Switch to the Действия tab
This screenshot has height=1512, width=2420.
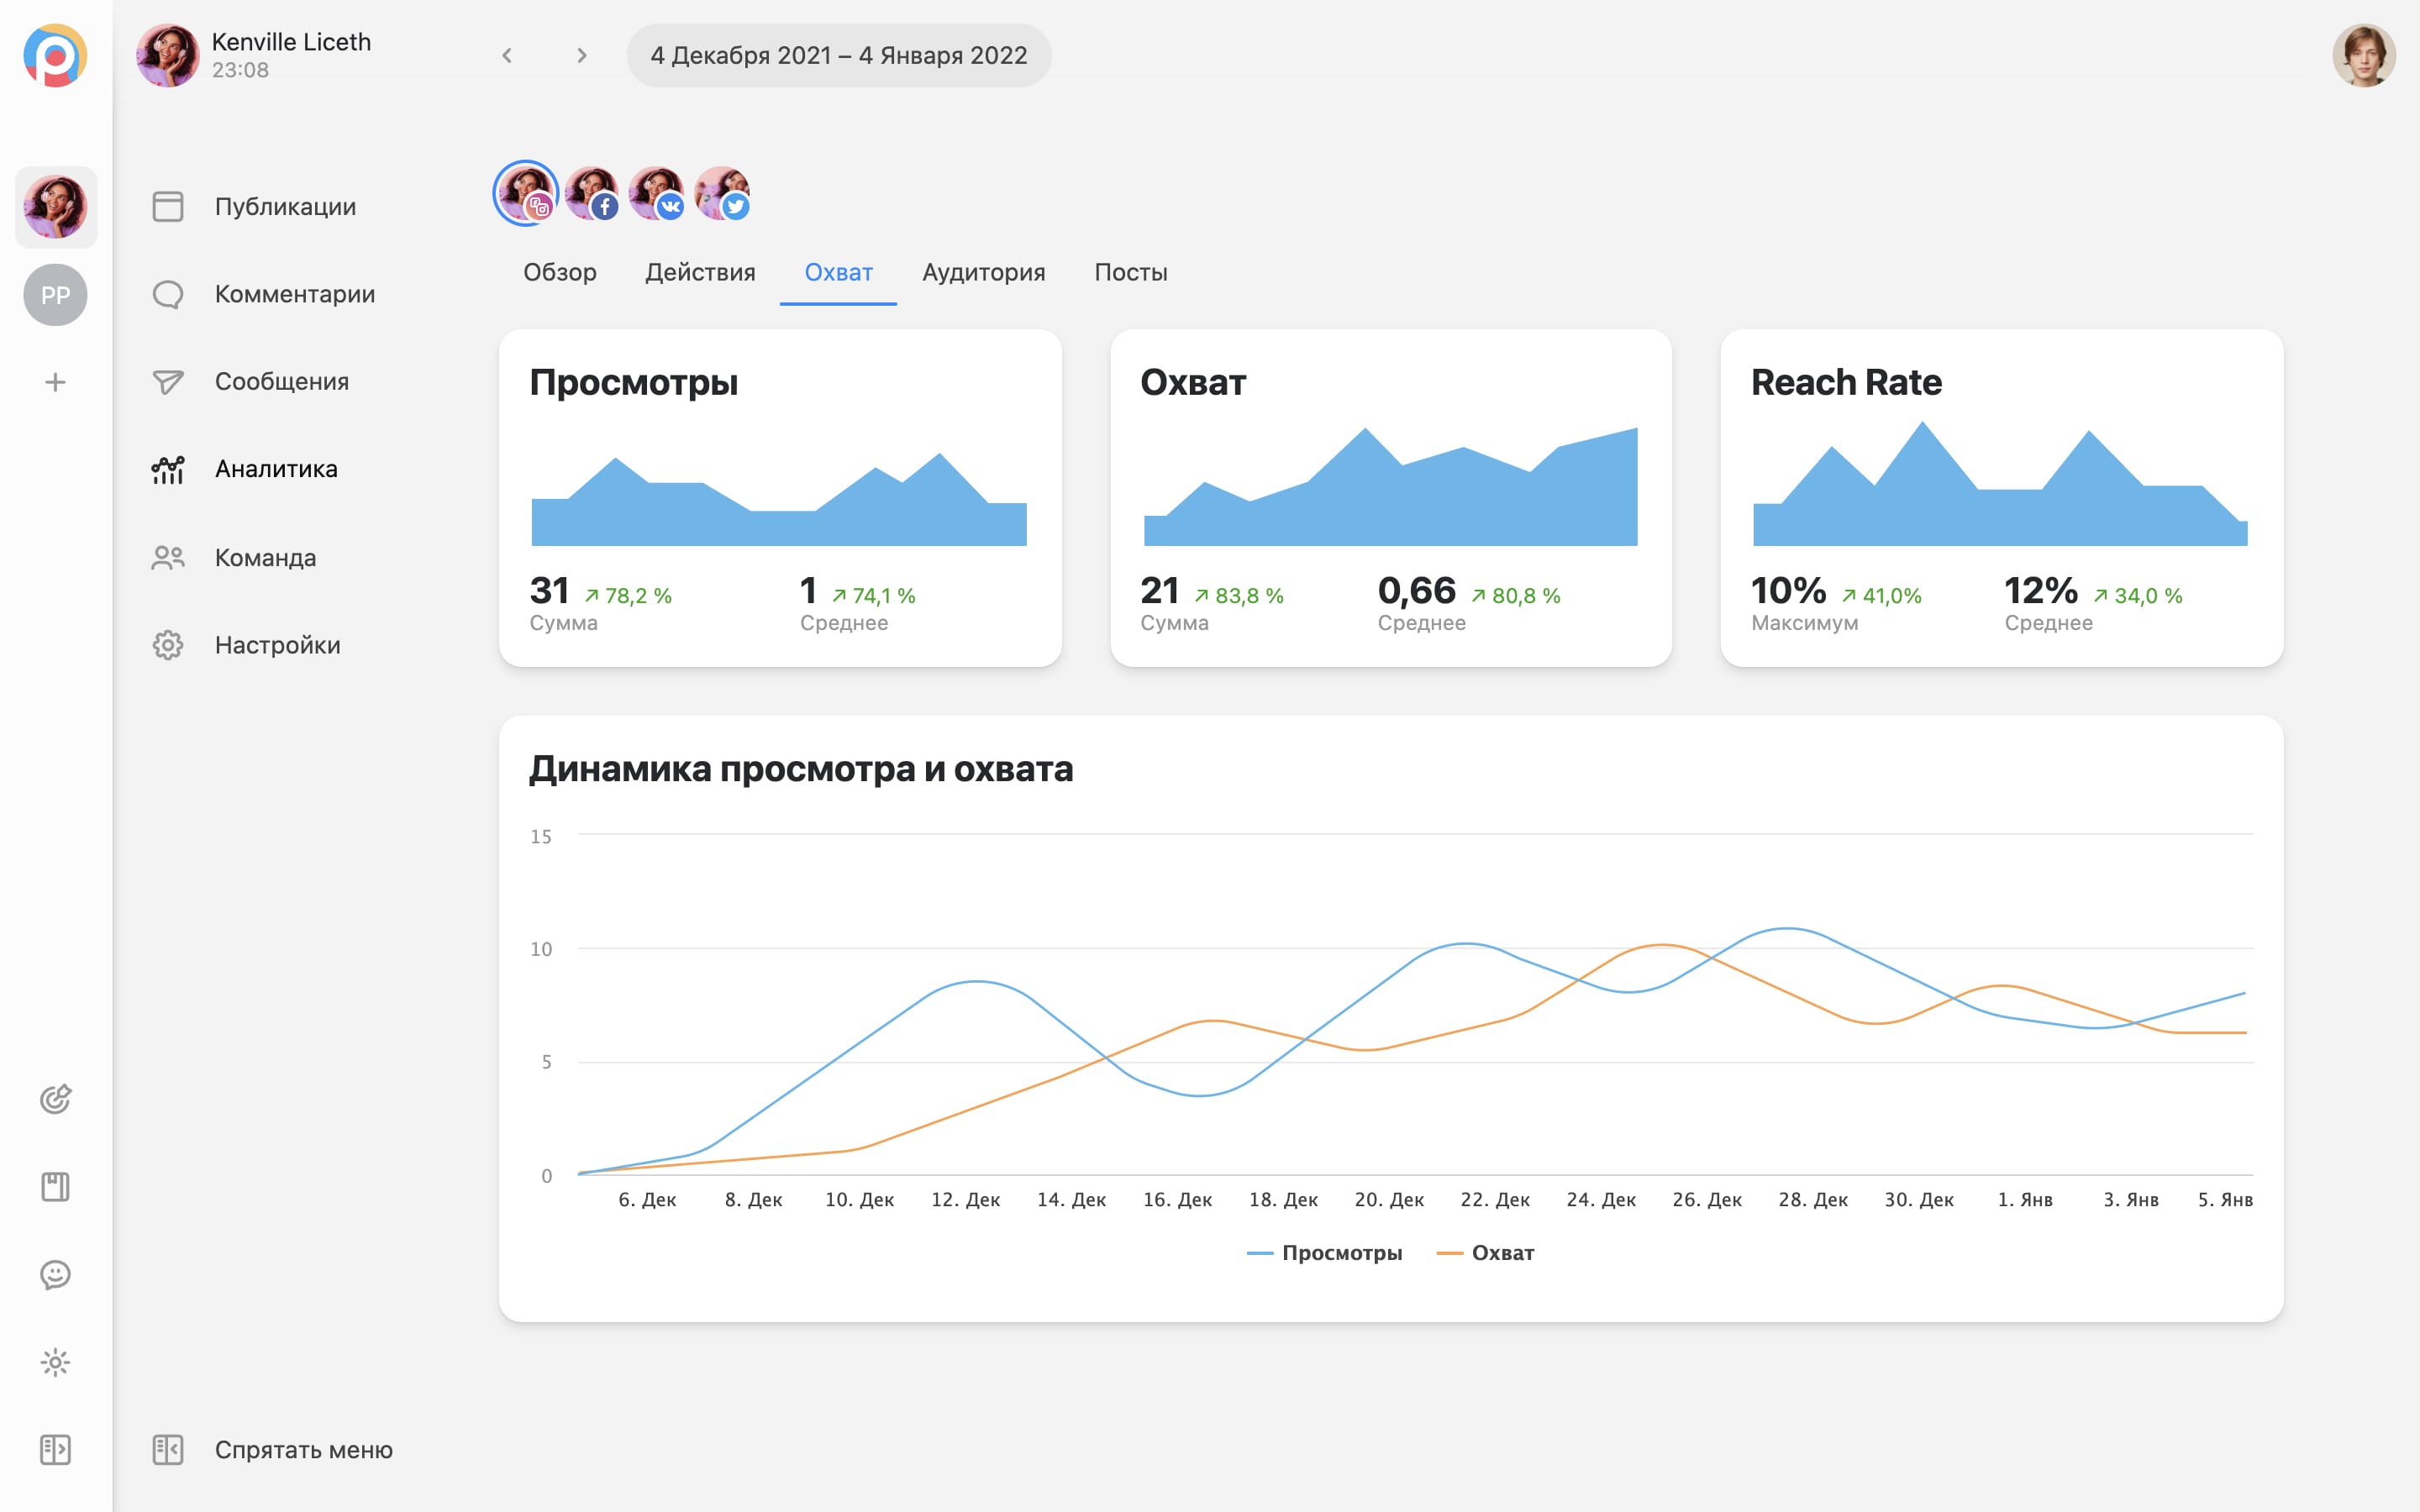(x=700, y=272)
